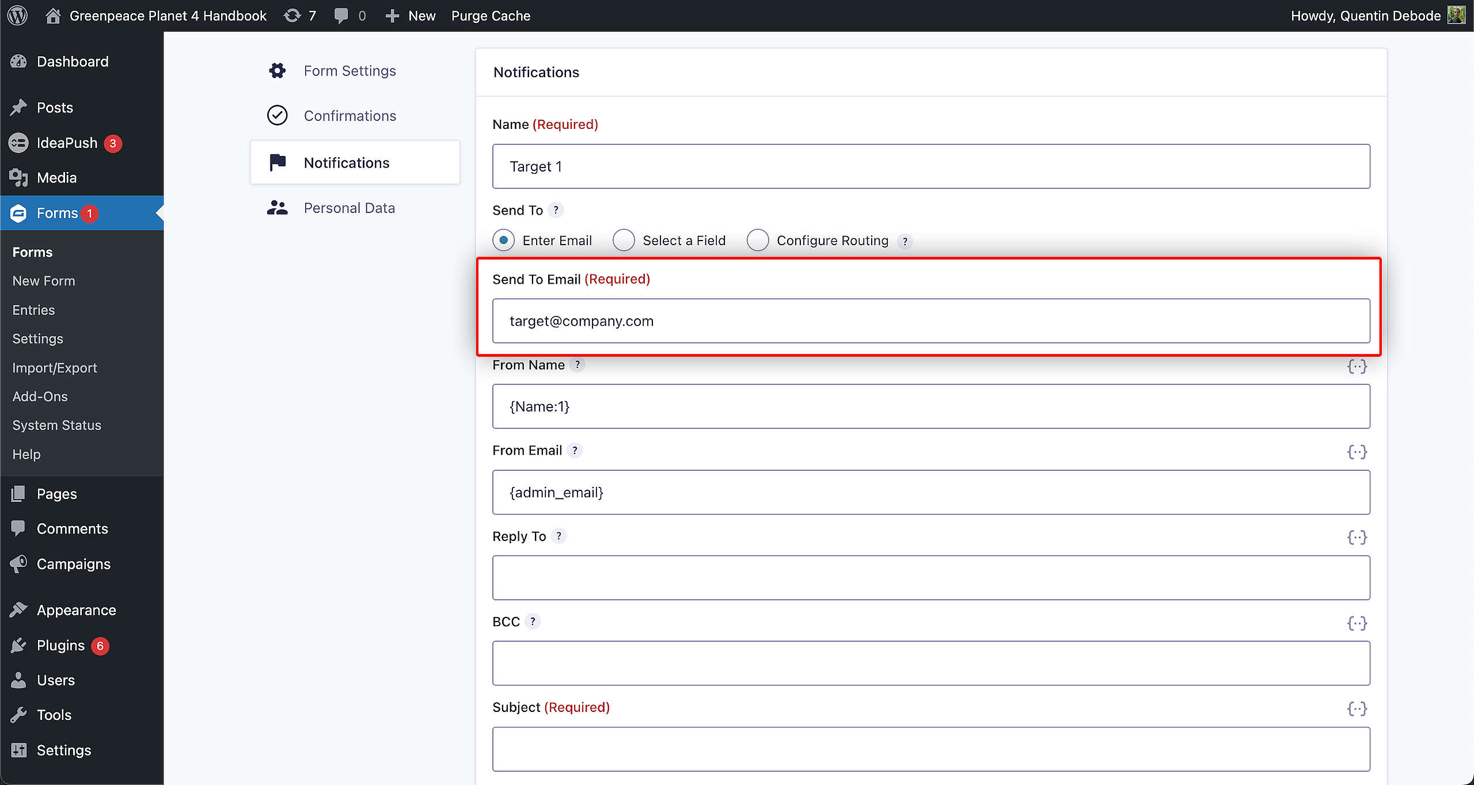The width and height of the screenshot is (1474, 785).
Task: Click the home icon for Greenpeace Planet 4 Handbook
Action: [x=53, y=16]
